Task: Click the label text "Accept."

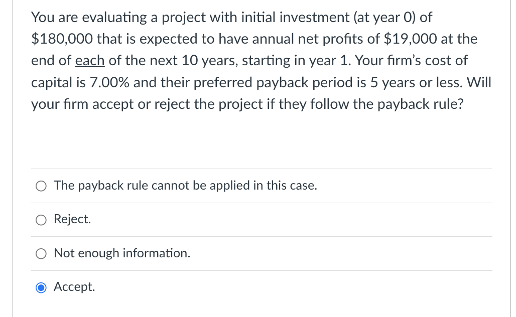Action: point(74,286)
